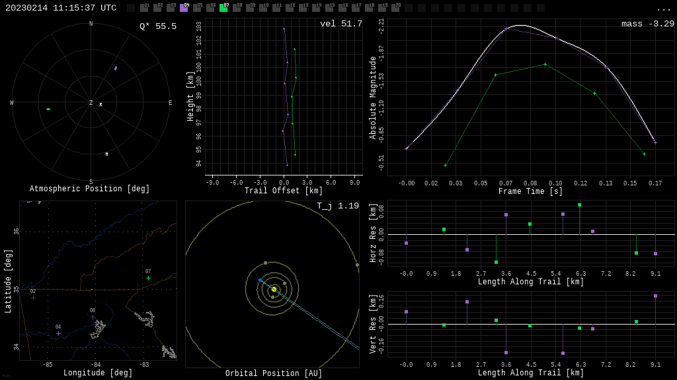Click the mass -3.29 label
Viewport: 677px width, 380px height.
click(647, 24)
